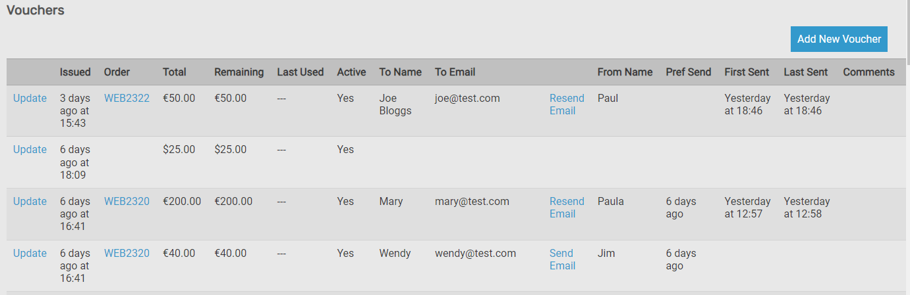Click the Active column header
This screenshot has height=295, width=910.
click(x=351, y=72)
